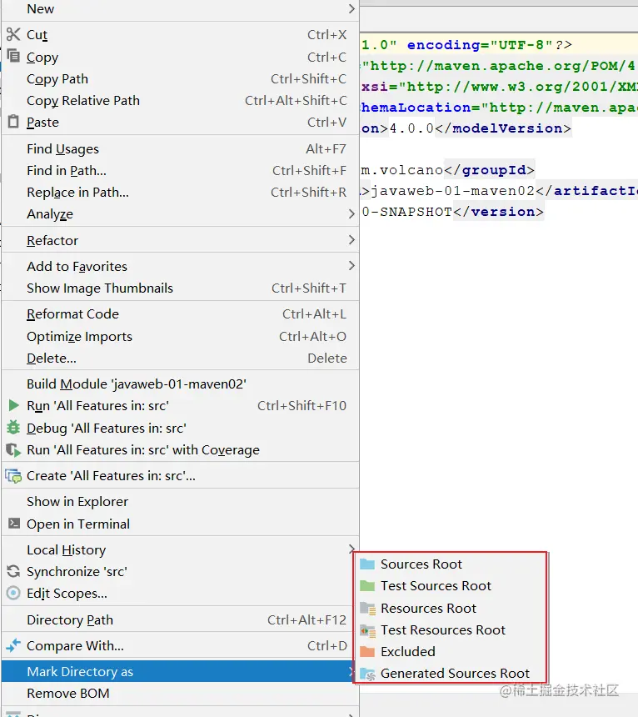Click the modelVersion tag in the editor
This screenshot has width=638, height=717.
pos(503,128)
